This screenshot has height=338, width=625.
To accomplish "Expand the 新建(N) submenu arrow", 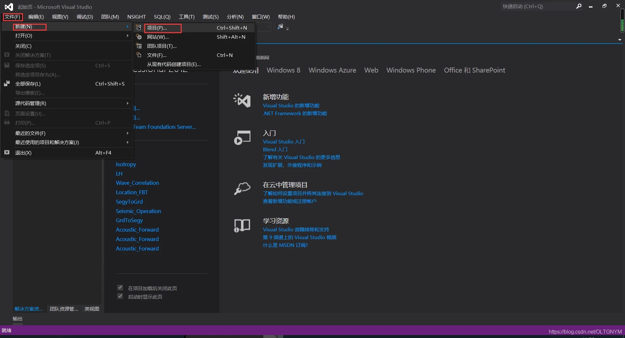I will pyautogui.click(x=128, y=26).
